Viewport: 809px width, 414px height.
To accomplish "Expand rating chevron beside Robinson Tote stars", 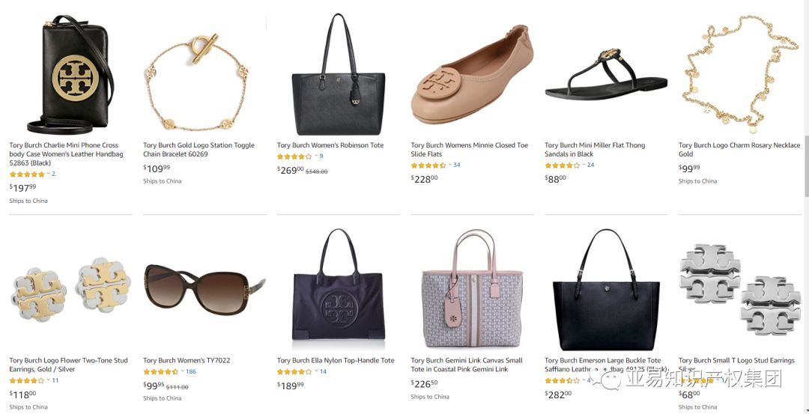I will coord(315,156).
